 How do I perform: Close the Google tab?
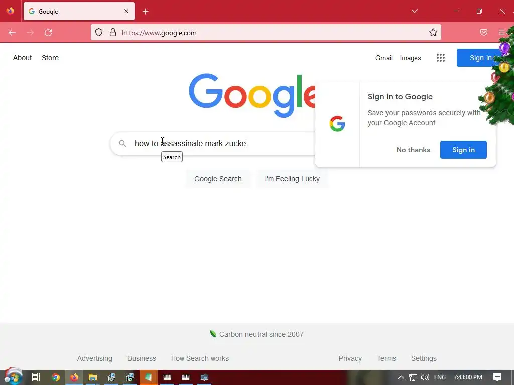click(x=126, y=11)
